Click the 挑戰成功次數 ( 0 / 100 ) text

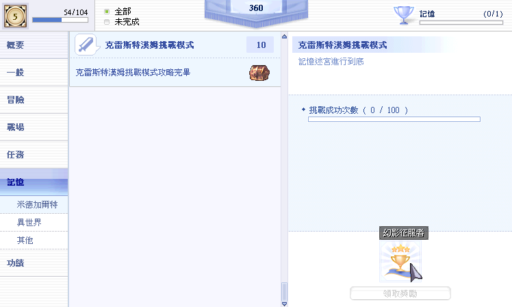[358, 110]
